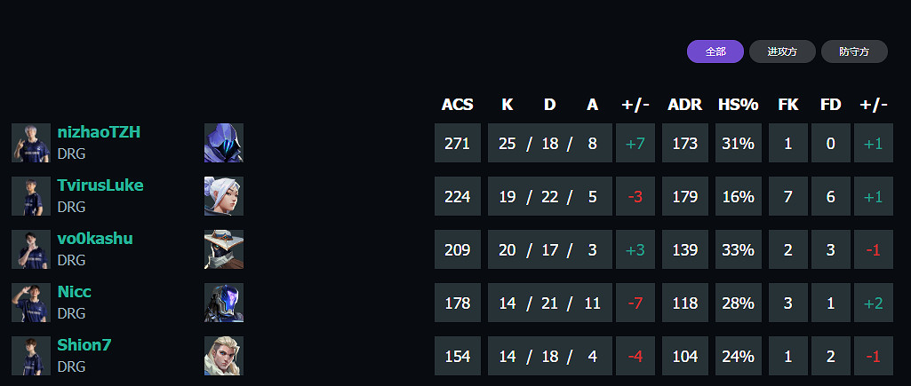911x386 pixels.
Task: Click the agent icon in vo0kashu's row
Action: pyautogui.click(x=224, y=249)
